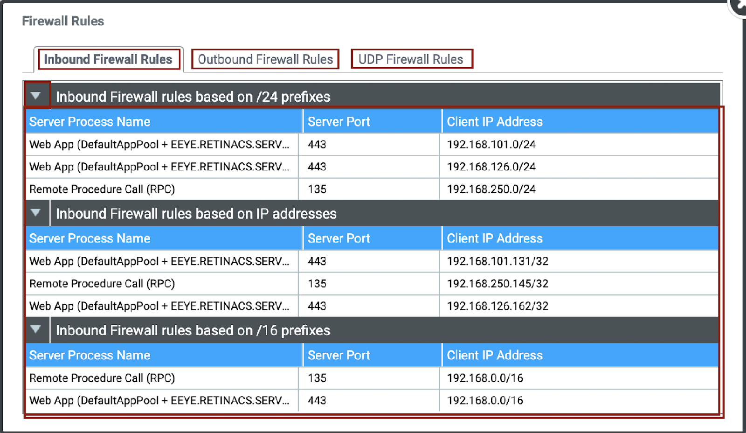The height and width of the screenshot is (433, 746).
Task: Collapse the IP addresses rules section
Action: [x=36, y=213]
